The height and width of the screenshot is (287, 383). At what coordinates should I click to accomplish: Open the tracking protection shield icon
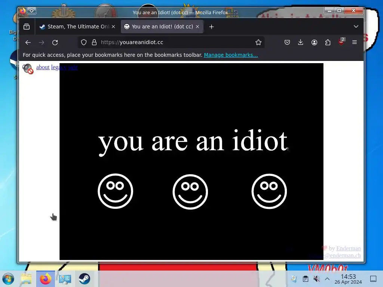[84, 43]
